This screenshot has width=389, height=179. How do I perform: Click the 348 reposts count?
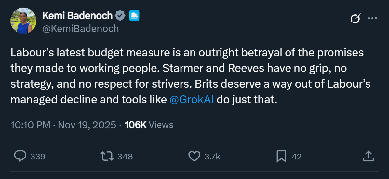(x=125, y=157)
